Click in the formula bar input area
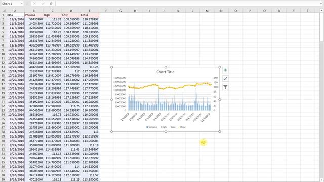This screenshot has width=324, height=182. (187, 4)
